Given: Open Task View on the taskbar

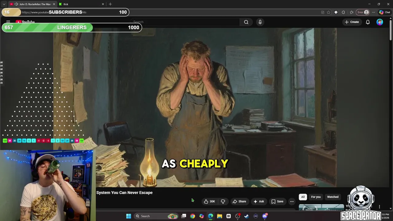Looking at the screenshot, I should point(184,216).
